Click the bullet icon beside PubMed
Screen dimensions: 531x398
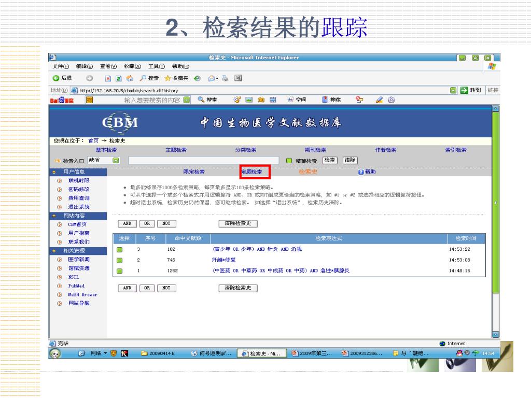[60, 286]
